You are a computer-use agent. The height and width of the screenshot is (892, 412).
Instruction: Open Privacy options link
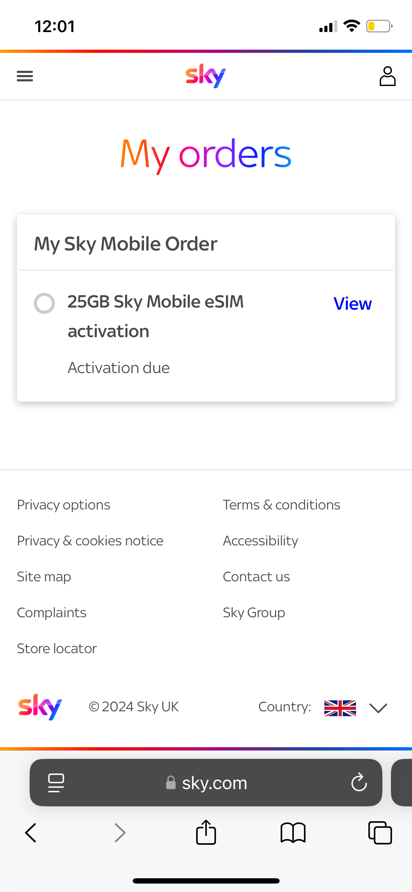point(64,505)
